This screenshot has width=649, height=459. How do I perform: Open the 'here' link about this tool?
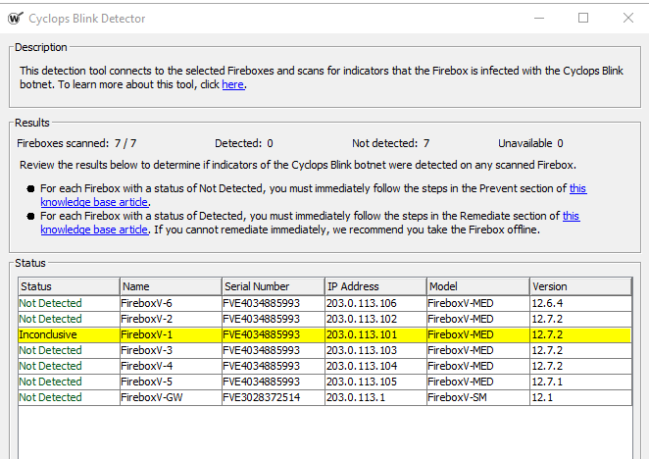(232, 85)
